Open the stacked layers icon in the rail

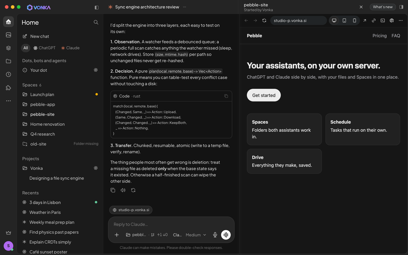[x=8, y=48]
